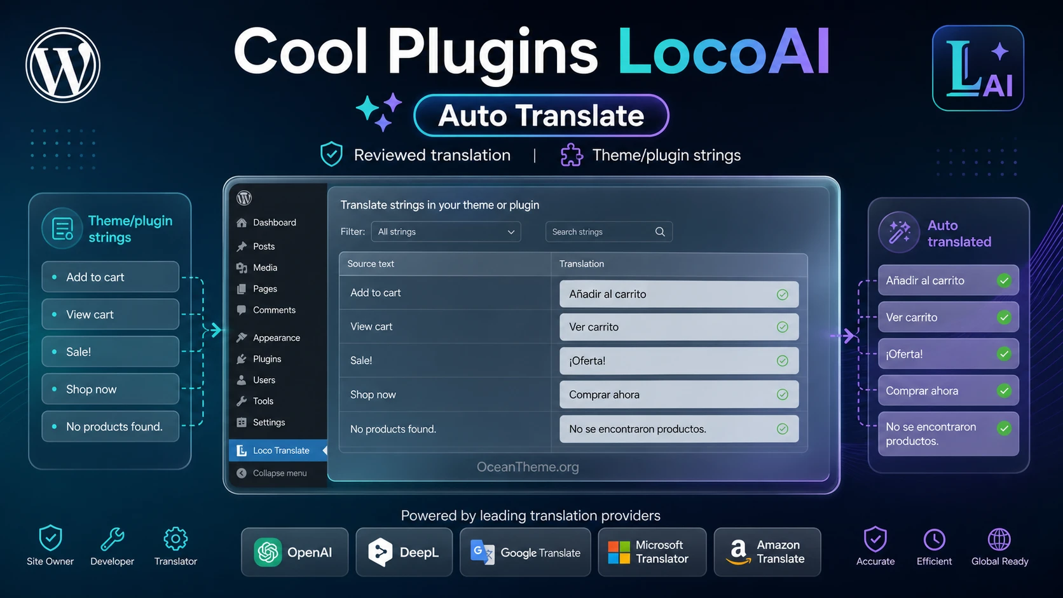Click the Auto Translate pill button
The height and width of the screenshot is (598, 1063).
click(541, 116)
